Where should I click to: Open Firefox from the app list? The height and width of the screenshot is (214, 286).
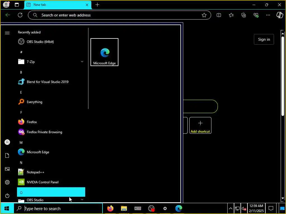(51, 122)
